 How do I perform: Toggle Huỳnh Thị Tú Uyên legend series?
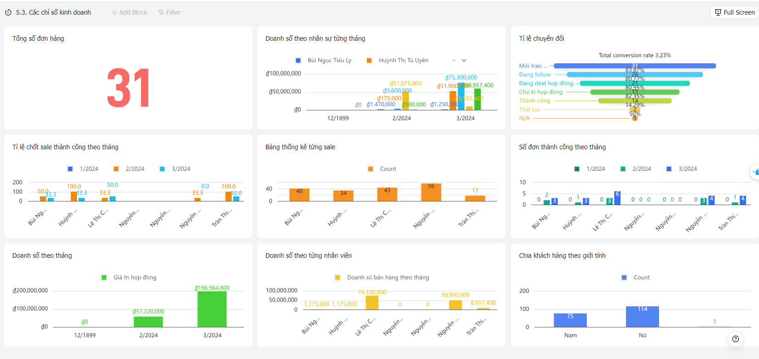tap(398, 60)
